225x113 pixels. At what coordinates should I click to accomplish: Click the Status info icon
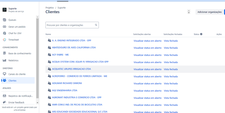click(x=201, y=34)
